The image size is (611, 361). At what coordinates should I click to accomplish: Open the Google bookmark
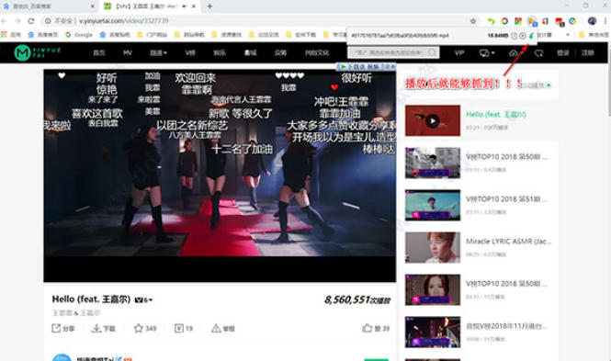coord(79,35)
